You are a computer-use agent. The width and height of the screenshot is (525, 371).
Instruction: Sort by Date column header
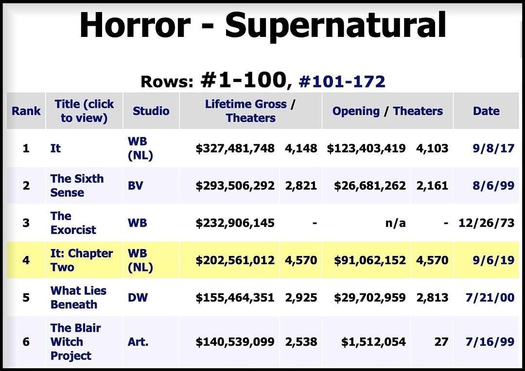(486, 111)
